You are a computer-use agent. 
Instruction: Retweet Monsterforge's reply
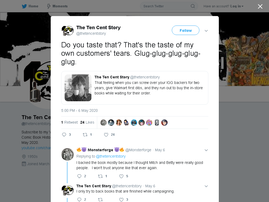pos(100,176)
